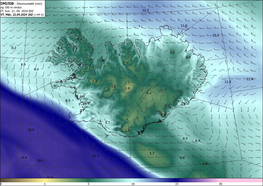Screen dimensions: 263x186
Task: Click the '(+44 h)' forecast offset text
Action: click(39, 15)
